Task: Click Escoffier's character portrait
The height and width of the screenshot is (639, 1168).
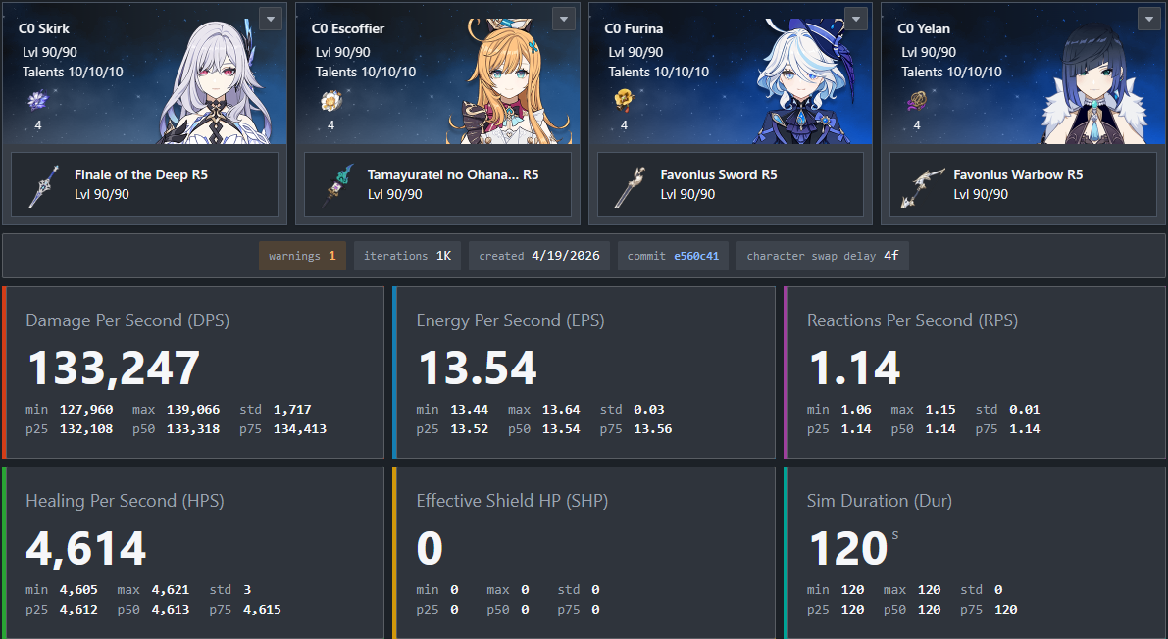Action: 509,82
